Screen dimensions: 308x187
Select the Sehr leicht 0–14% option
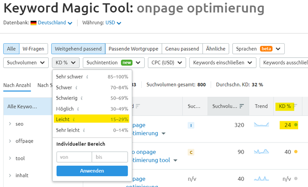pos(92,130)
